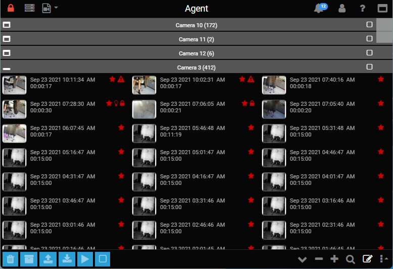Viewport: 393px width, 269px height.
Task: Tick the Camera 12 checkbox
Action: coord(369,53)
